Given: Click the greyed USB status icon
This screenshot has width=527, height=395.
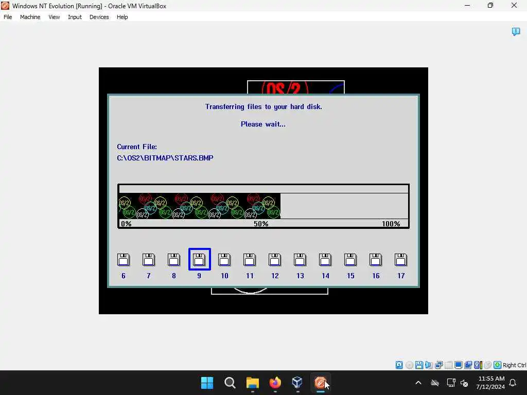Looking at the screenshot, I should 448,365.
